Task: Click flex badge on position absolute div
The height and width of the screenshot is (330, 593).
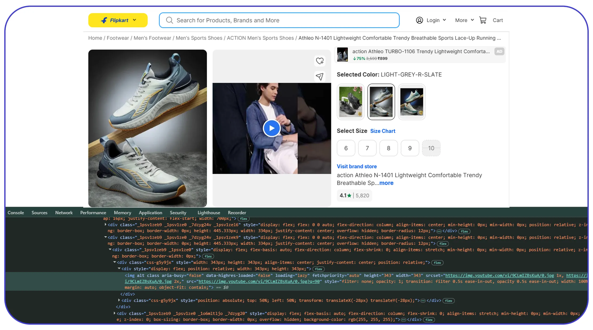Action: coord(448,301)
